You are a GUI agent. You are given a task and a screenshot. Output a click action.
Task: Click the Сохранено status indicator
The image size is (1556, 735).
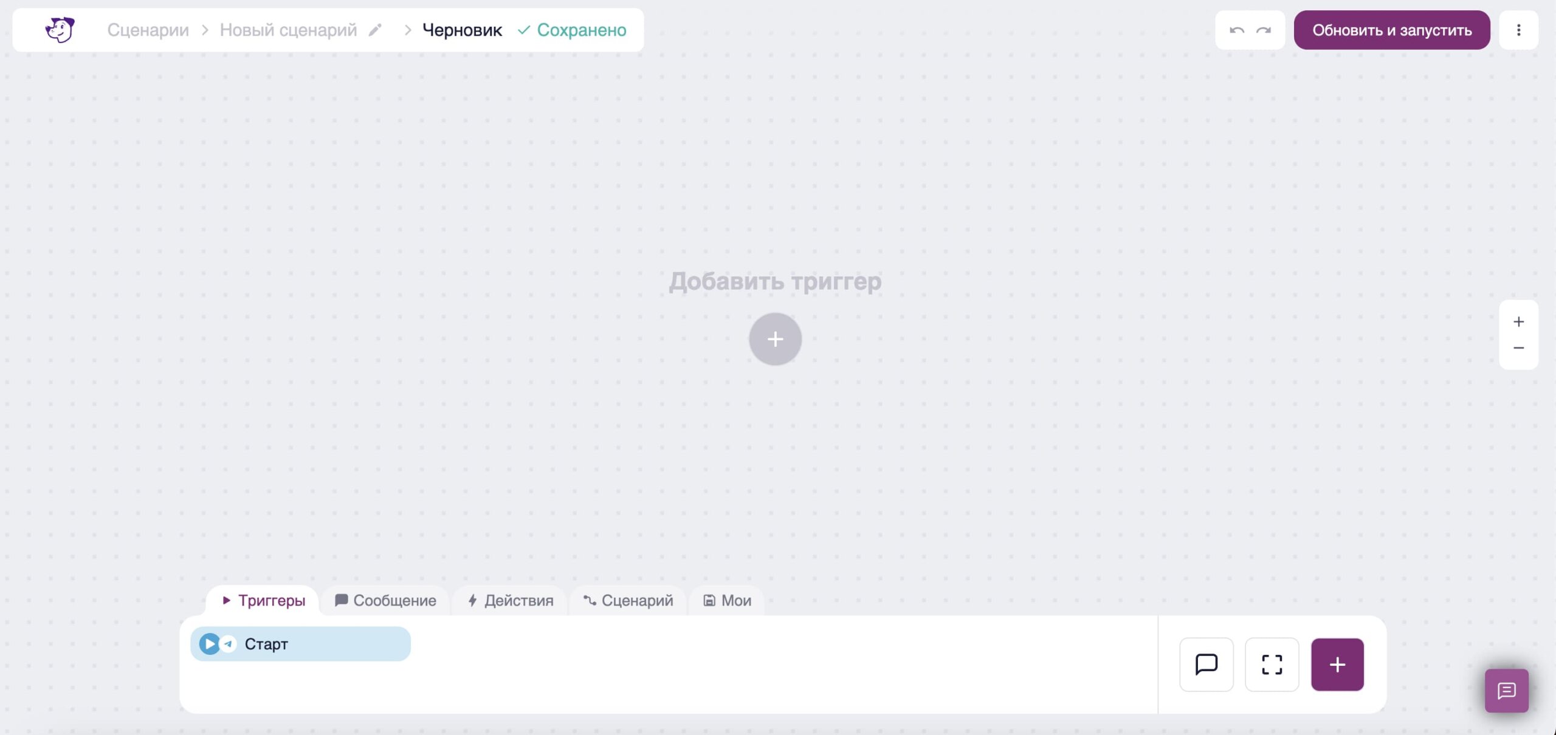[x=572, y=30]
